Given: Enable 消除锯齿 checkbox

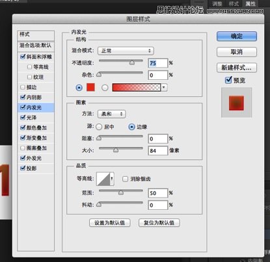Looking at the screenshot, I should tap(125, 179).
